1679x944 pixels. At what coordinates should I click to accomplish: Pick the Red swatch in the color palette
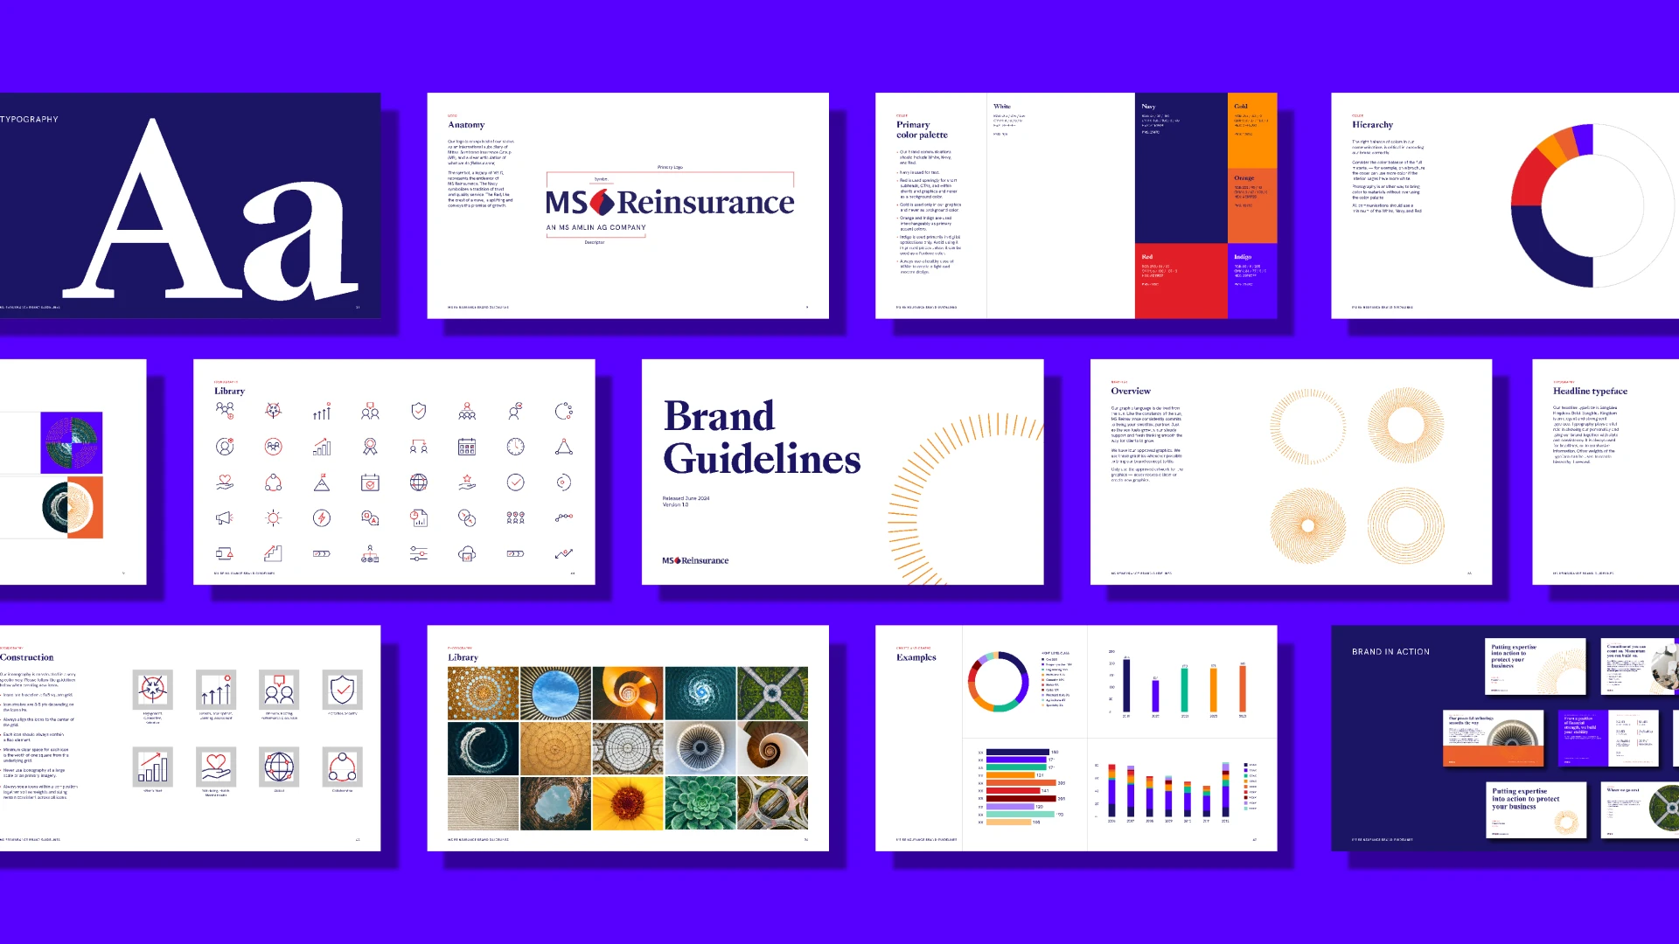(1181, 281)
